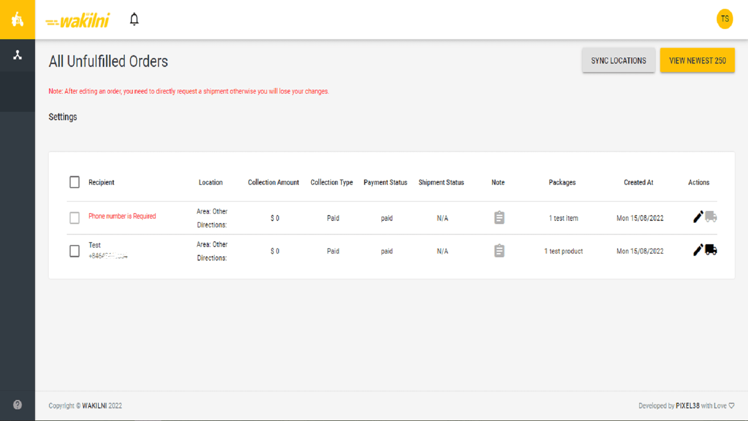The height and width of the screenshot is (421, 748).
Task: Toggle the select-all orders checkbox
Action: pyautogui.click(x=74, y=182)
